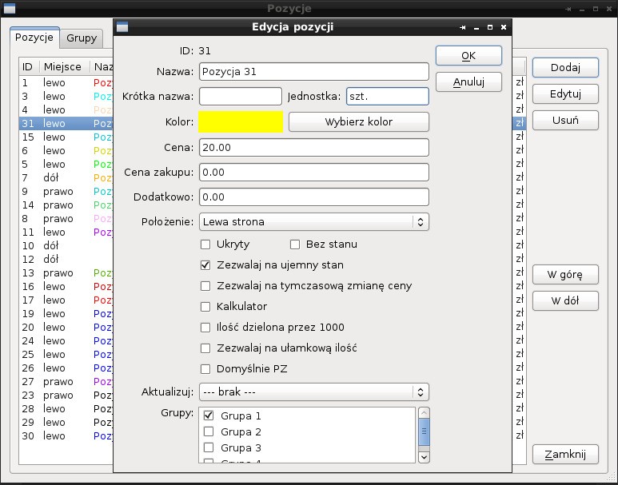Image resolution: width=618 pixels, height=485 pixels.
Task: Select the highlighted row ID 31
Action: pyautogui.click(x=66, y=123)
